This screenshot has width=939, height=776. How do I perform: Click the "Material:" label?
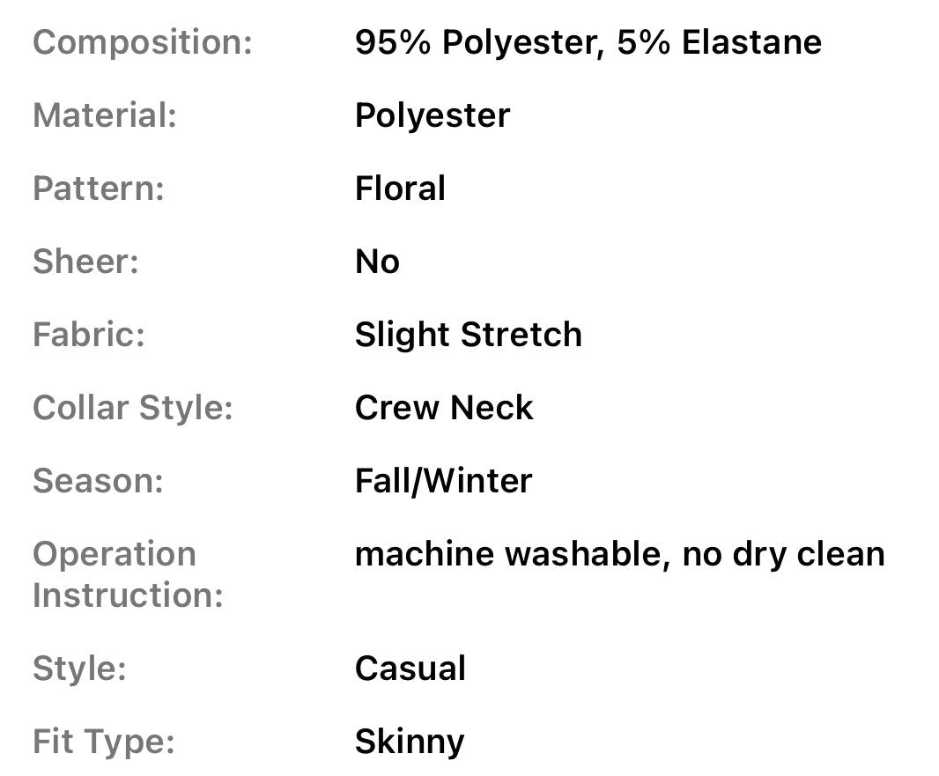click(x=105, y=116)
